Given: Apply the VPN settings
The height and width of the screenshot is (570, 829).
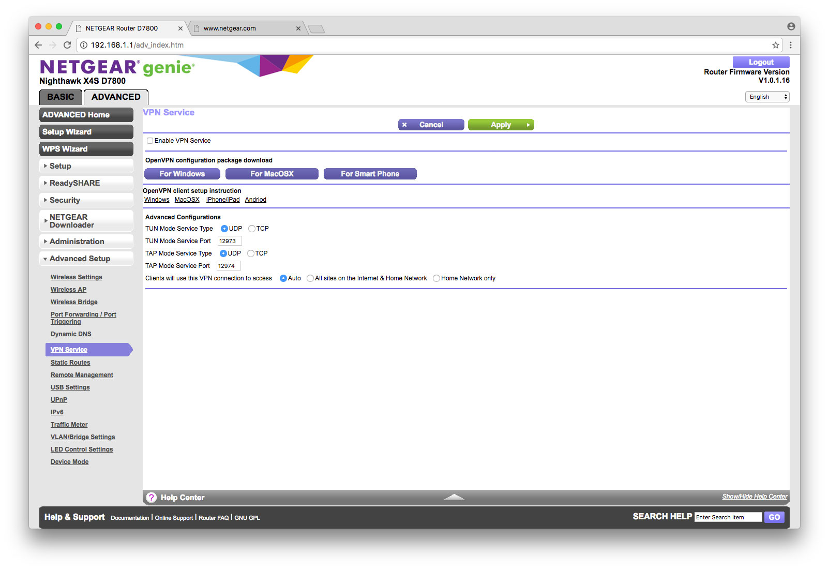Looking at the screenshot, I should (501, 125).
